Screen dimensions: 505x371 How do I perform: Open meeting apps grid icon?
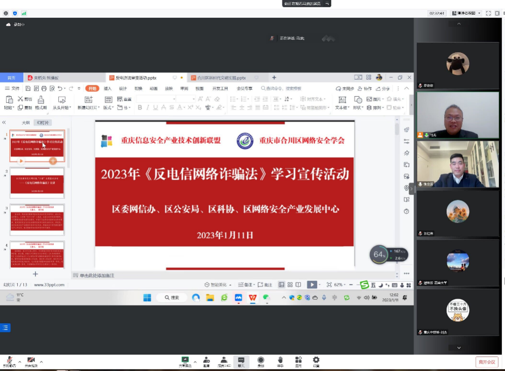tap(298, 361)
